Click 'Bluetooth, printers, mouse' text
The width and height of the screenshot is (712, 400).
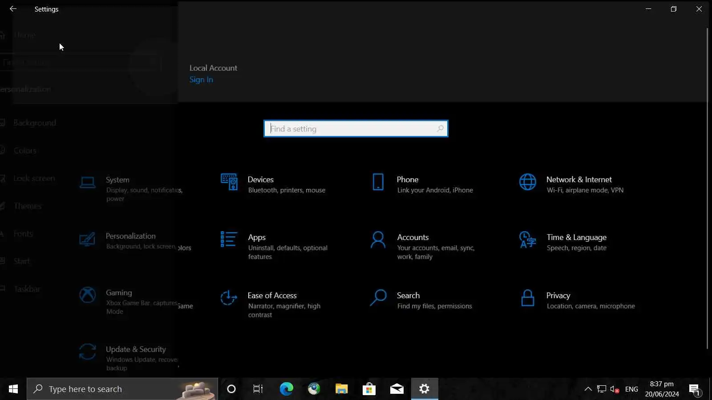pyautogui.click(x=287, y=190)
